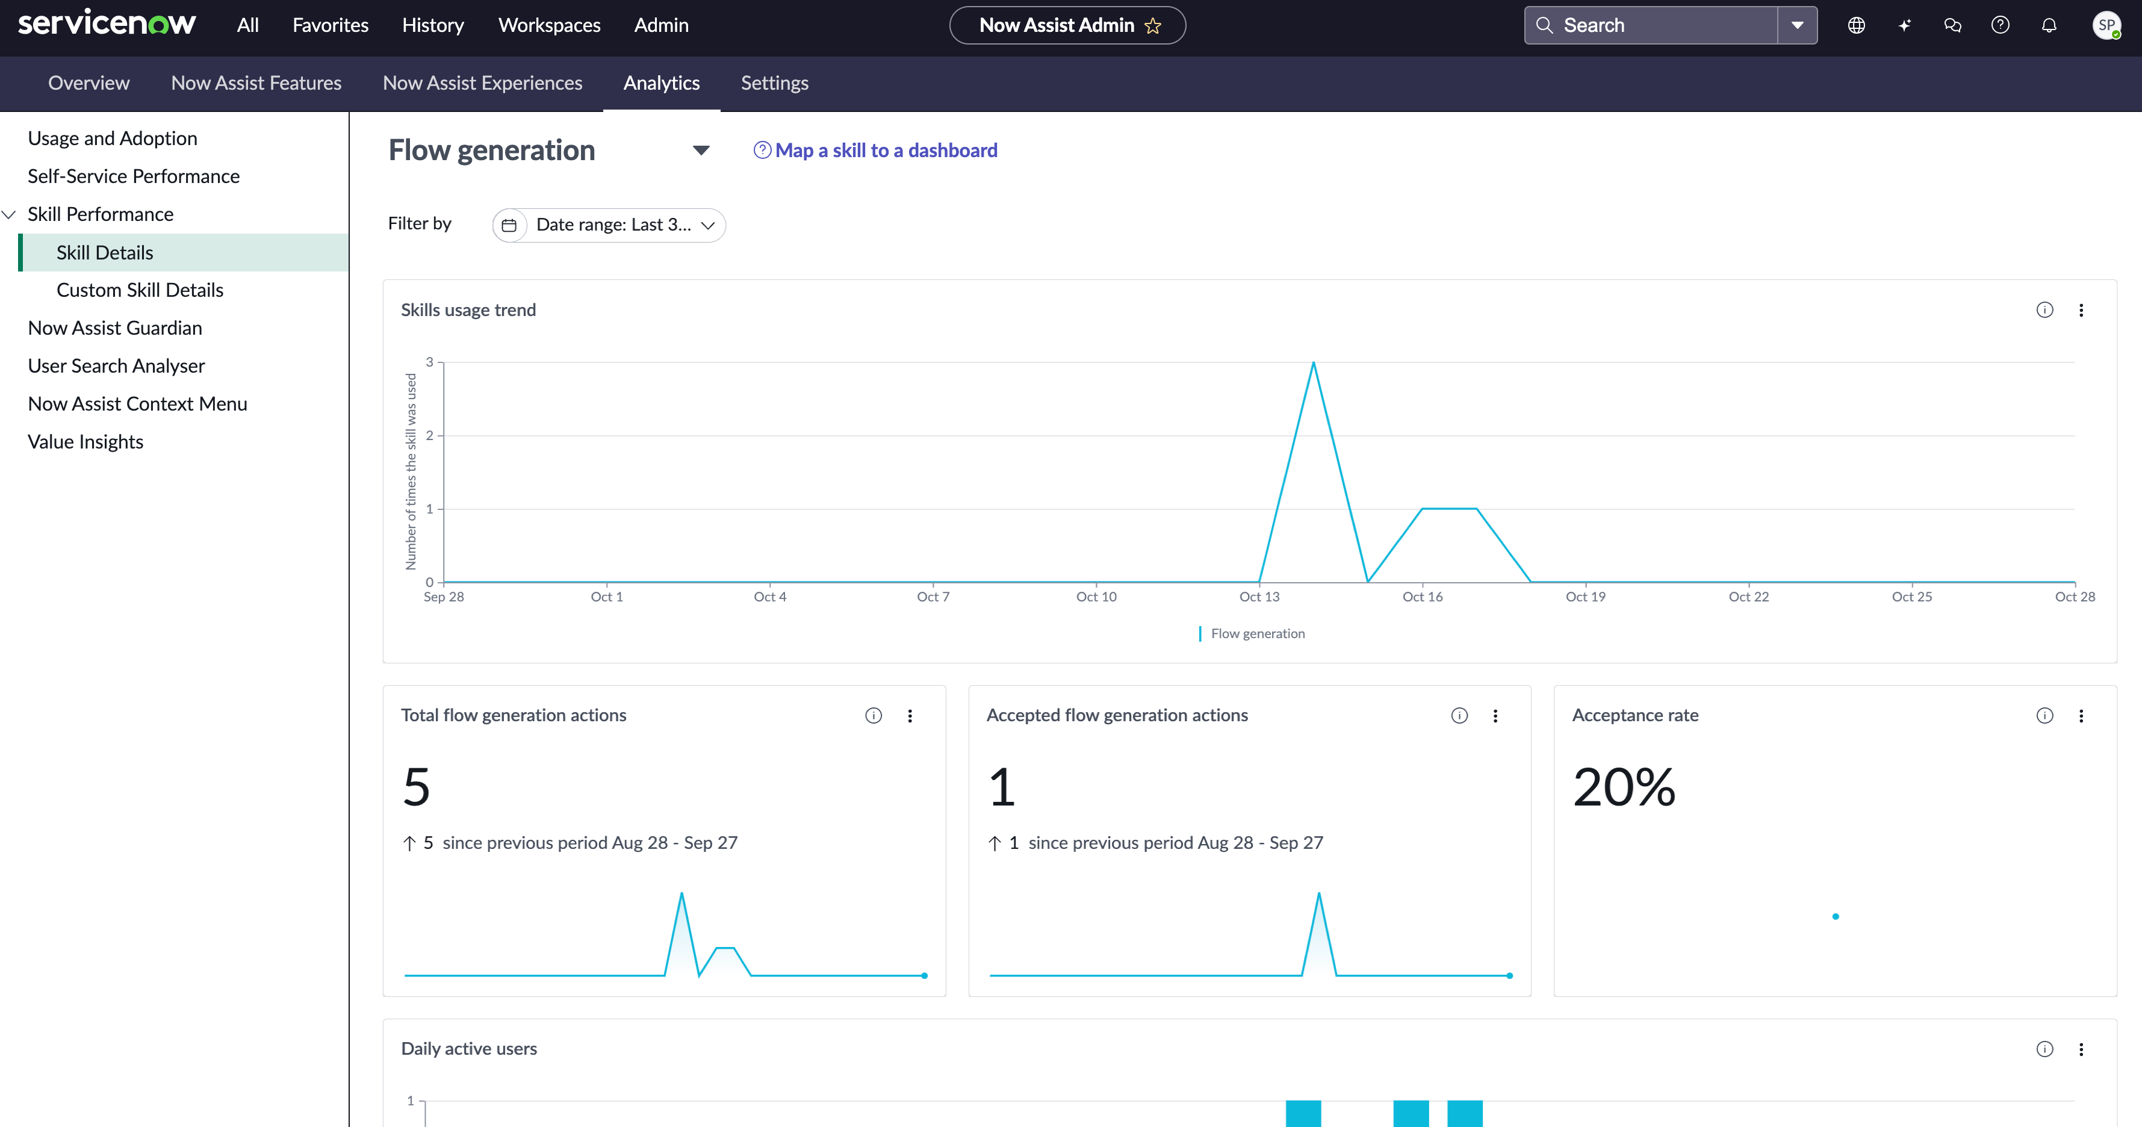Open the Workspaces menu

tap(549, 25)
